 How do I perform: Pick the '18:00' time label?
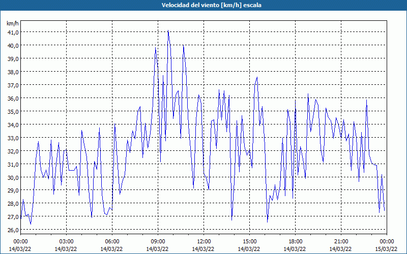[295, 242]
